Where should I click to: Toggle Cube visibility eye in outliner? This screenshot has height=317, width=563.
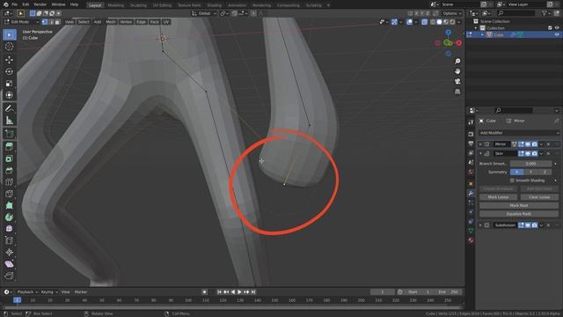click(x=557, y=35)
